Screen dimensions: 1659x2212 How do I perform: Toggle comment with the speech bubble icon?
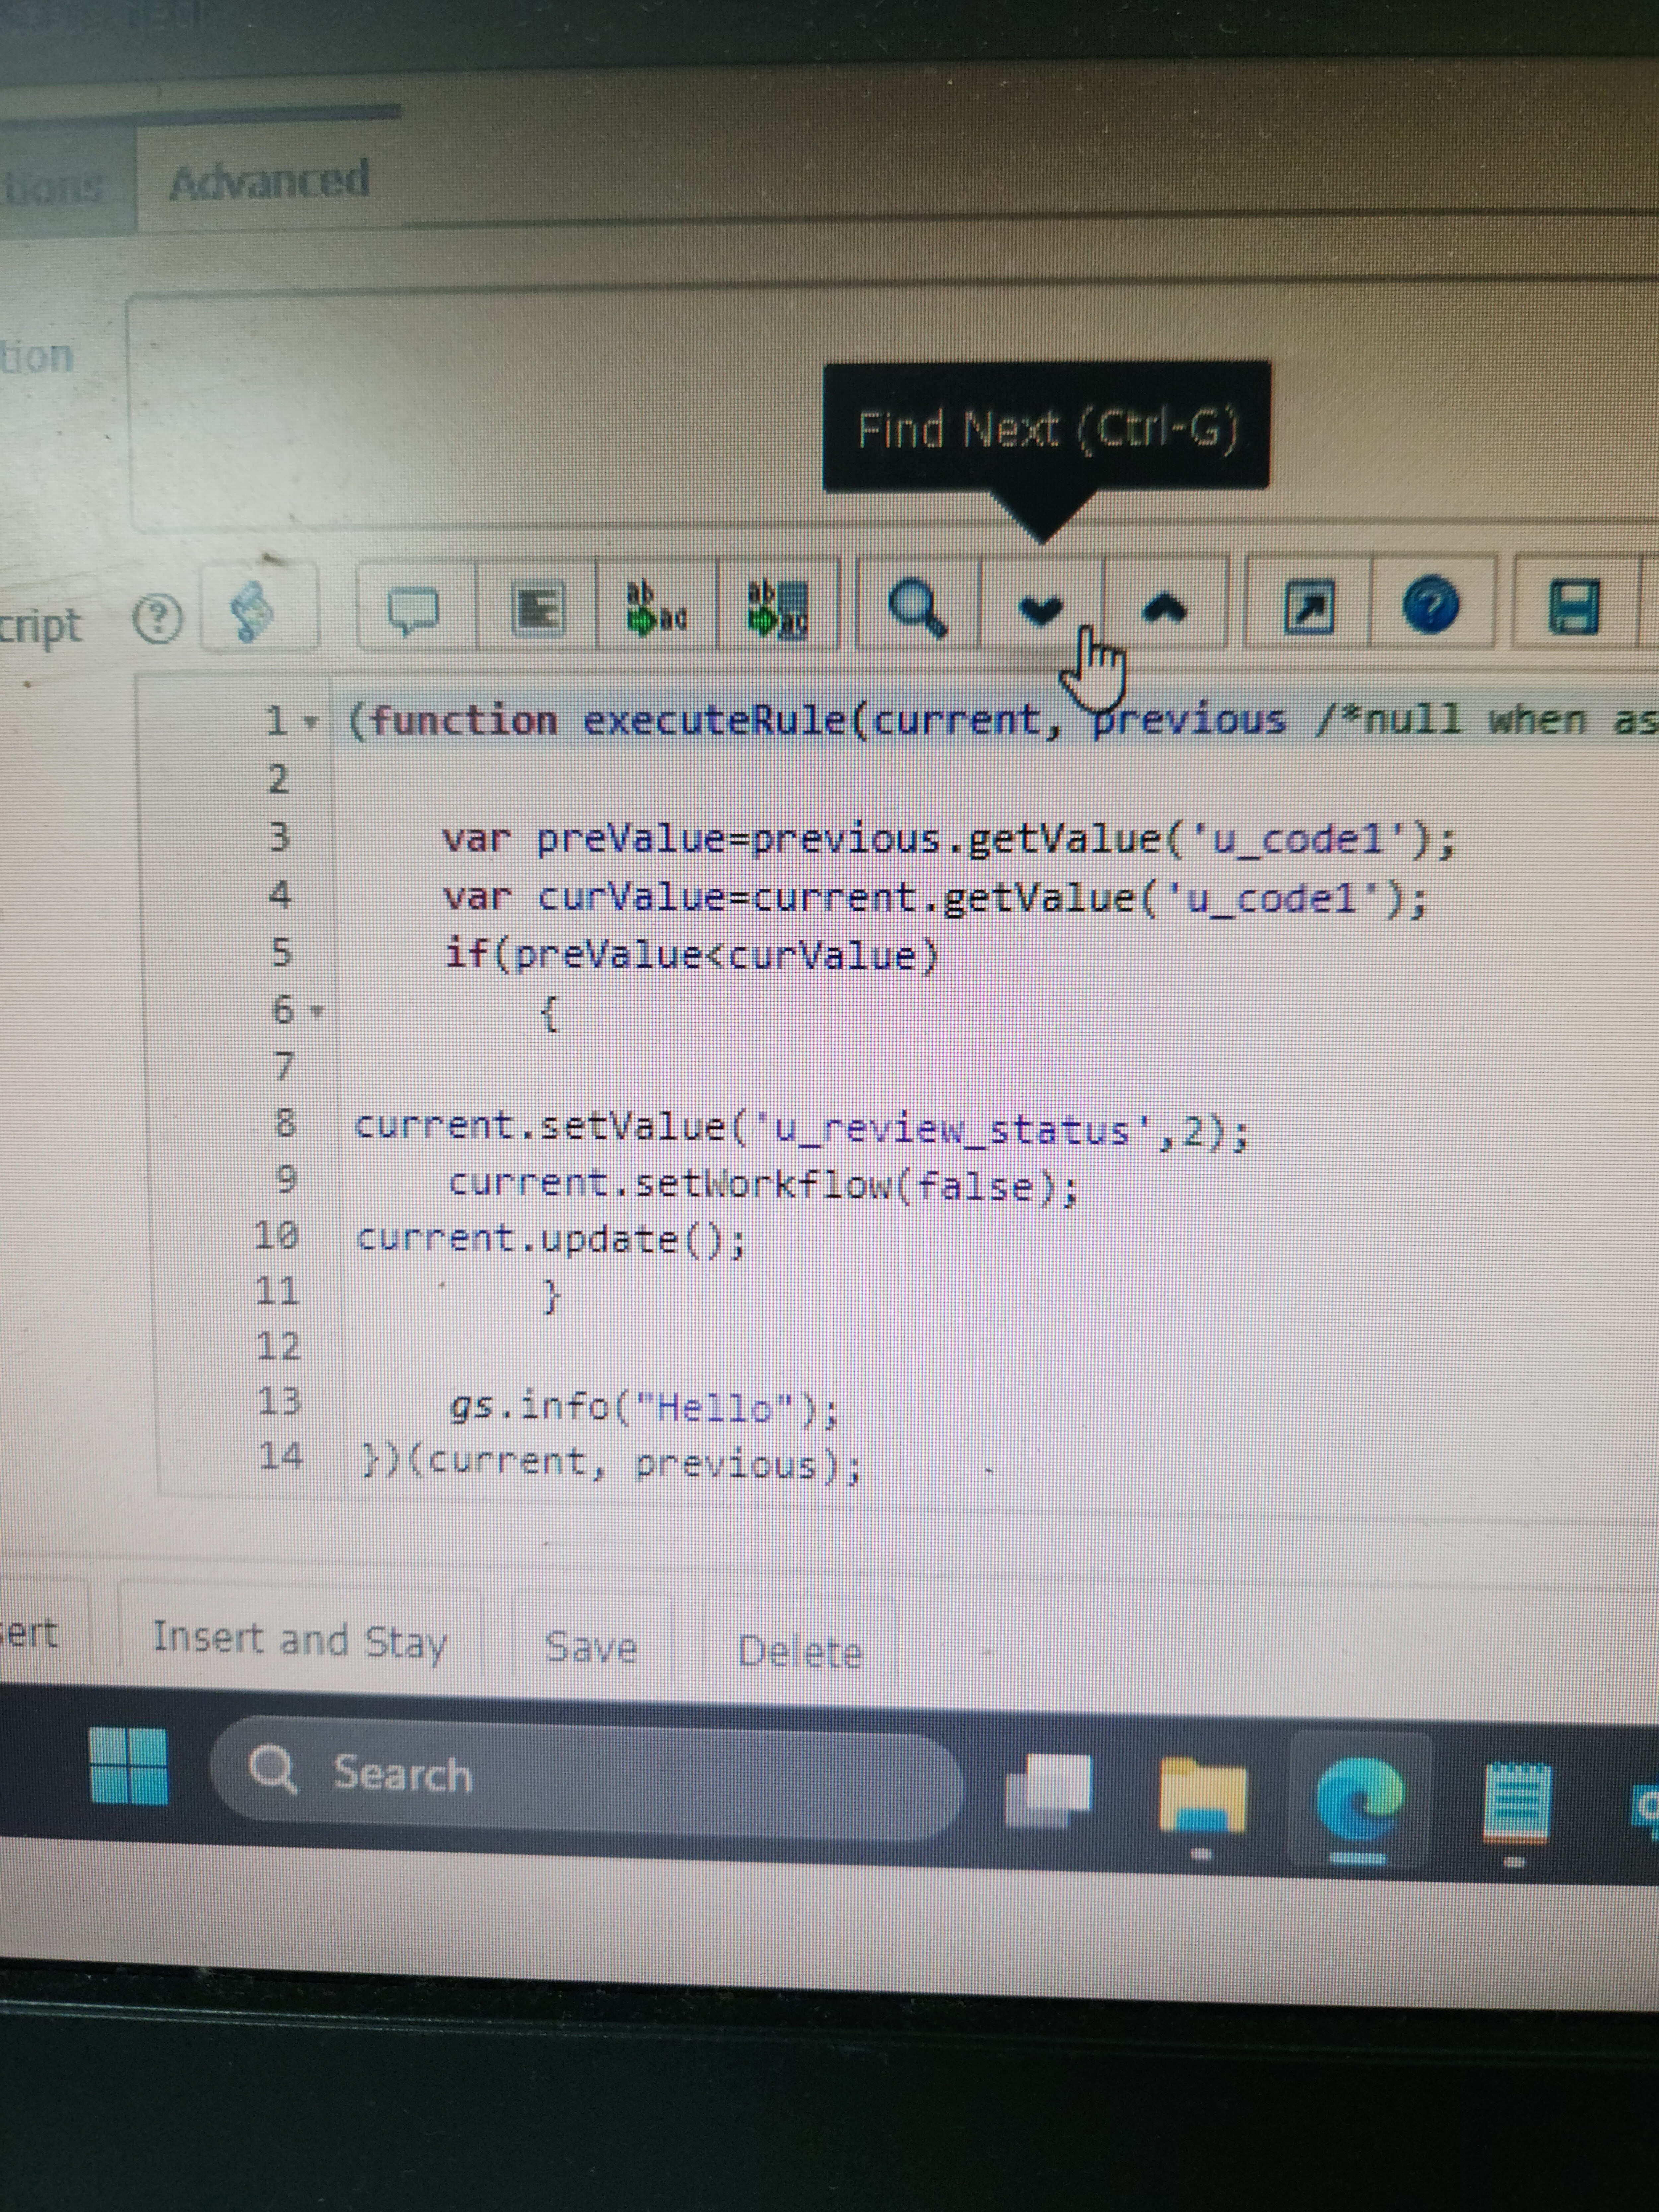(x=414, y=609)
